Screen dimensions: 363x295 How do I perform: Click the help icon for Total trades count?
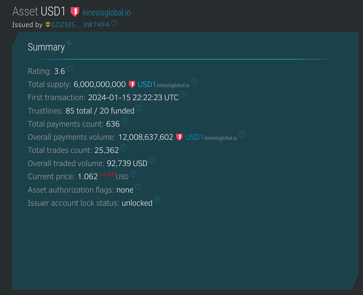(x=124, y=147)
